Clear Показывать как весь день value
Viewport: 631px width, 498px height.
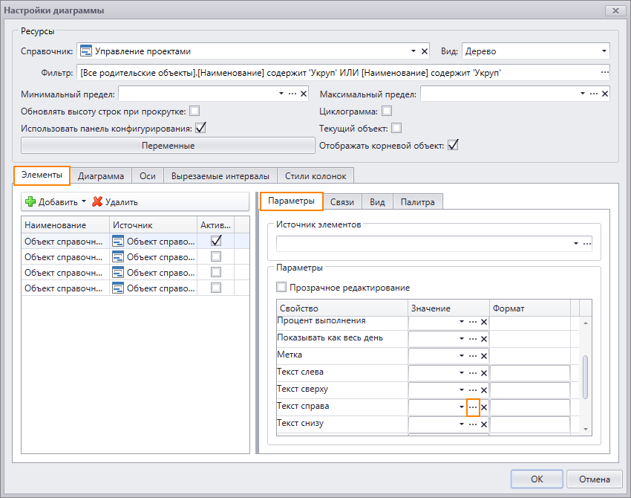point(484,339)
